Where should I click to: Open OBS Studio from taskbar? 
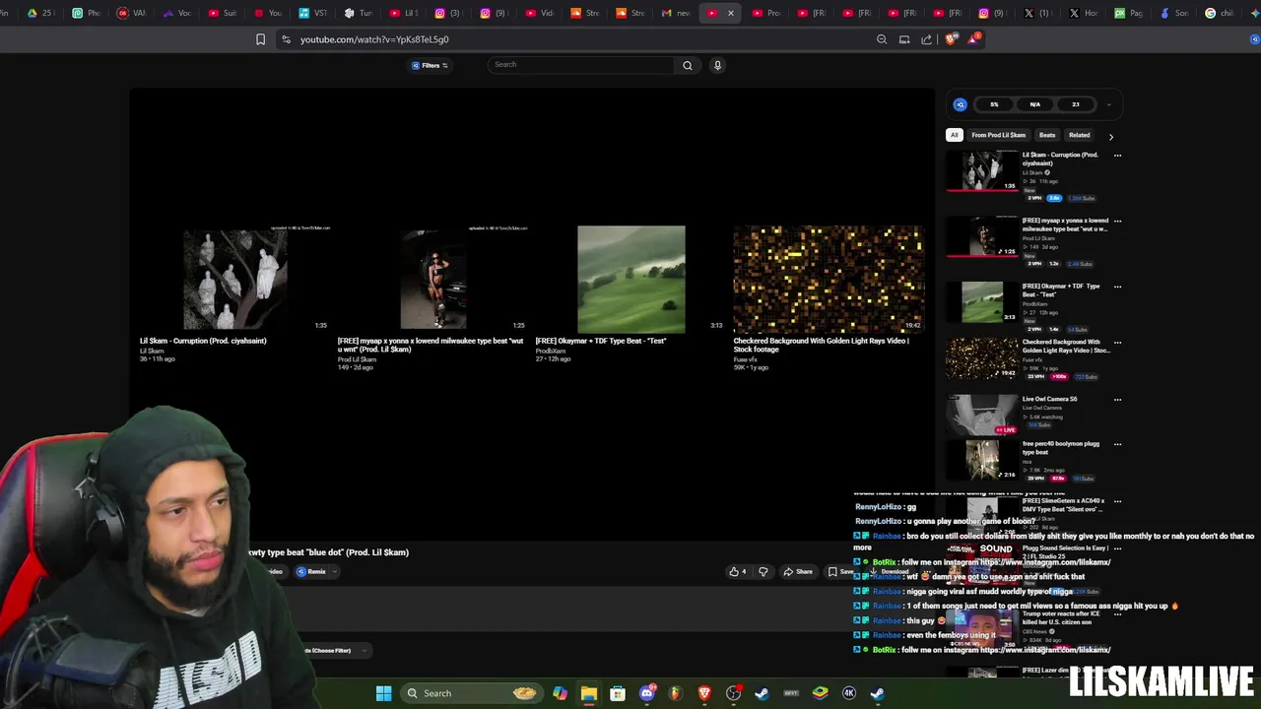[x=733, y=693]
